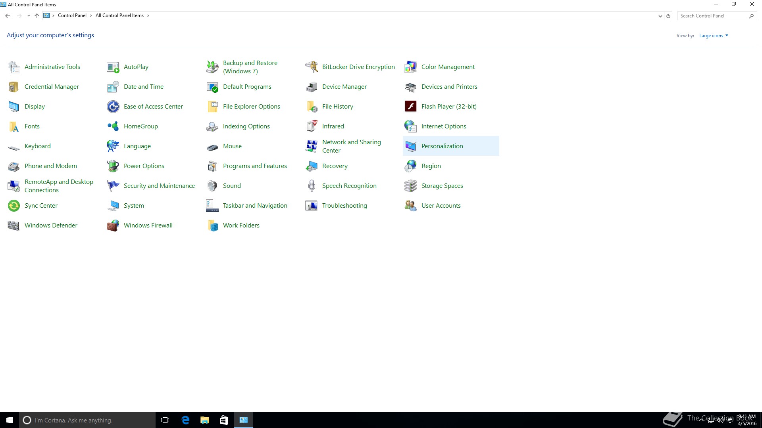This screenshot has height=428, width=762.
Task: Click Speech Recognition microphone icon
Action: tap(312, 186)
